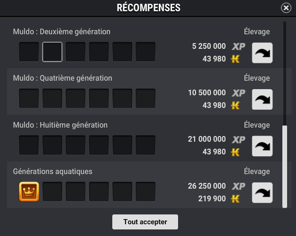Image resolution: width=296 pixels, height=236 pixels.
Task: Click Élevage label of Huitième génération
Action: (257, 125)
